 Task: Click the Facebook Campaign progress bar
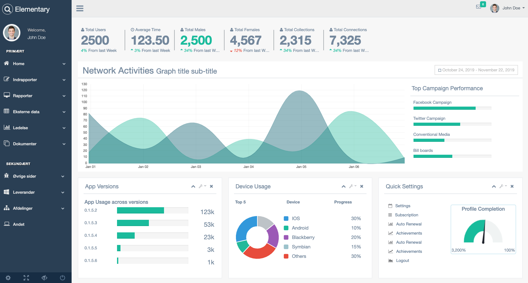point(452,108)
